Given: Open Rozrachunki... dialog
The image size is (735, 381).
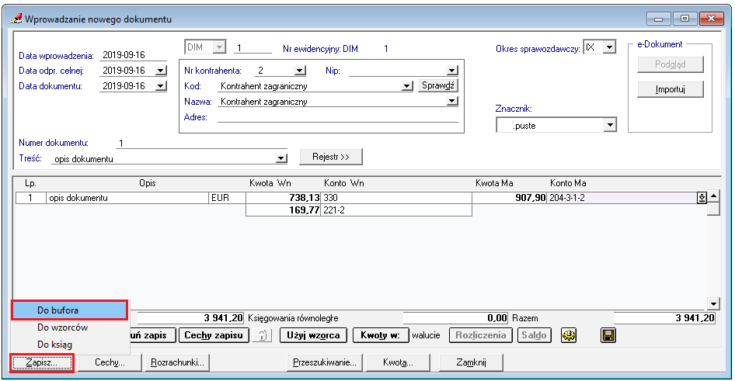Looking at the screenshot, I should [x=178, y=362].
